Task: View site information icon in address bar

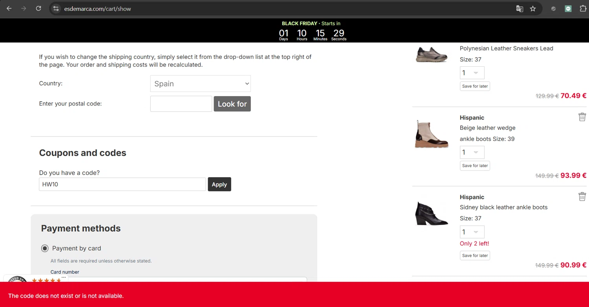Action: [56, 8]
